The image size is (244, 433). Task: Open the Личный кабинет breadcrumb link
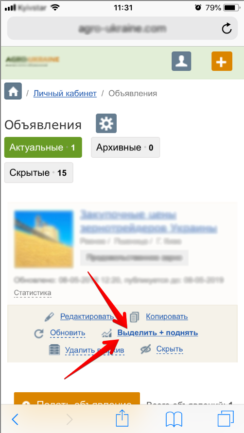point(65,93)
